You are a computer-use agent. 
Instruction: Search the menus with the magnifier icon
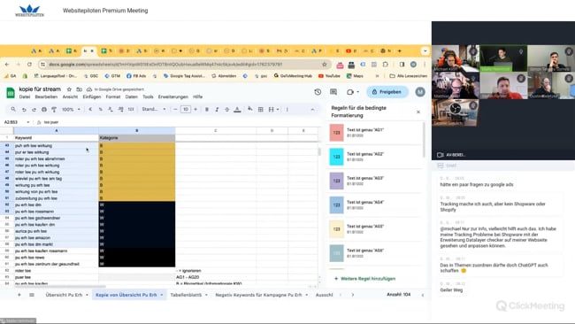13,110
